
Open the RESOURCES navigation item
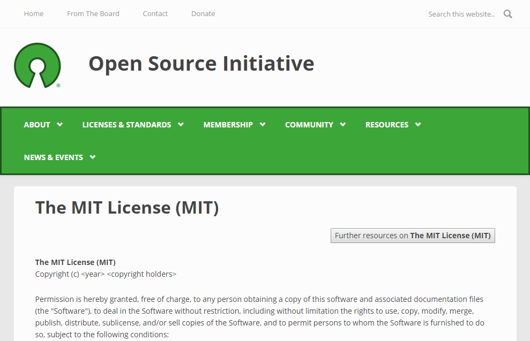386,125
